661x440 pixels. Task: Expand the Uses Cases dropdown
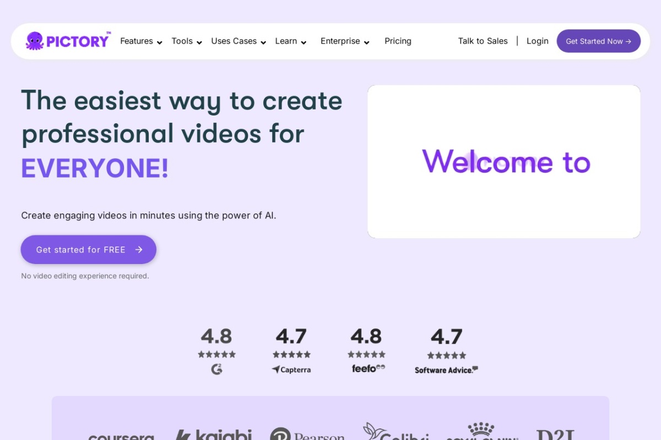pos(239,41)
